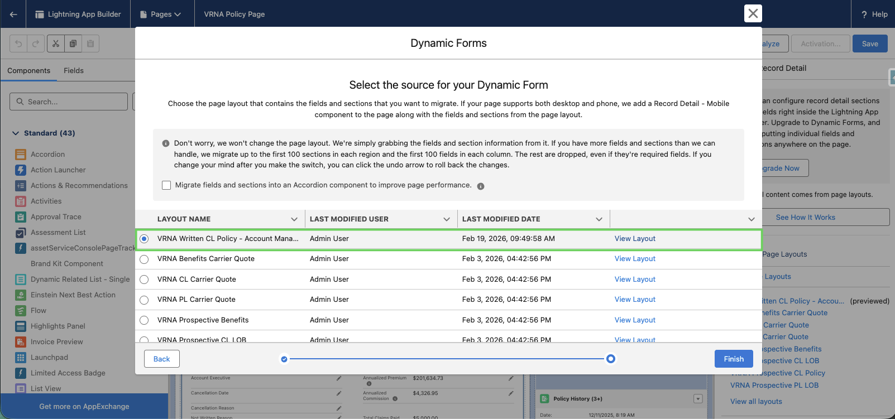This screenshot has width=895, height=419.
Task: Enable migrate into Accordion component checkbox
Action: (x=166, y=185)
